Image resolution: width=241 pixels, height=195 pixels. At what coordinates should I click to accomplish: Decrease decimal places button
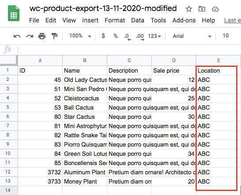click(128, 37)
